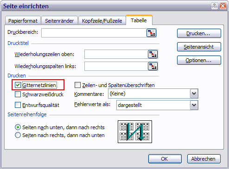Click range selector icon for Druckbereich
The height and width of the screenshot is (169, 229).
click(x=152, y=33)
